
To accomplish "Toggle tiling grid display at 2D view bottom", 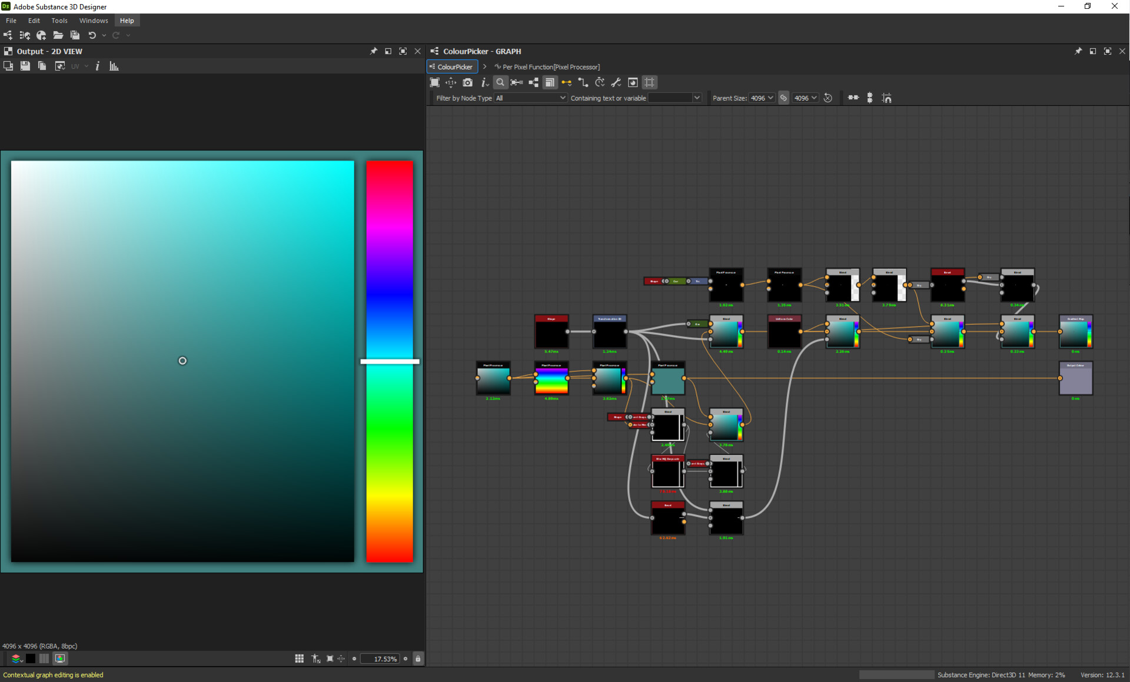I will pos(299,658).
